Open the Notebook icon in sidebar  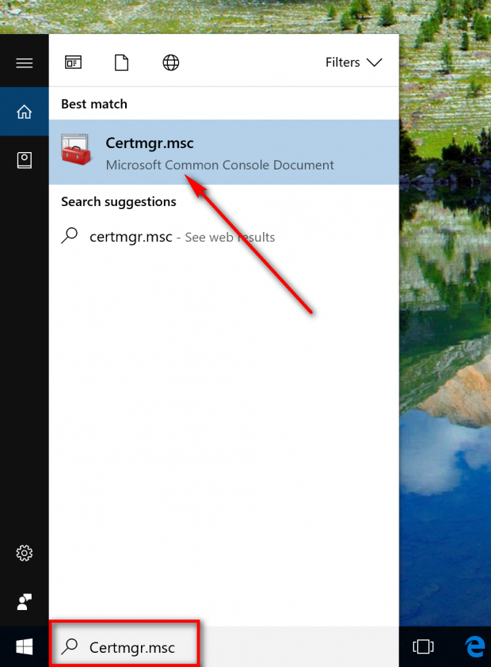tap(25, 160)
